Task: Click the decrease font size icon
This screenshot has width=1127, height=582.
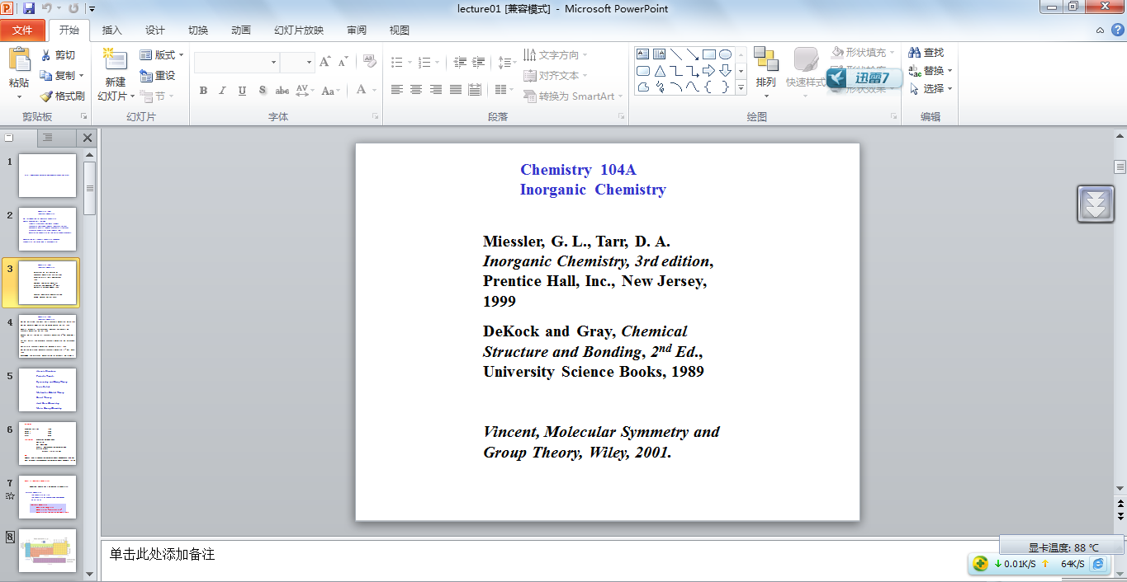Action: point(342,62)
